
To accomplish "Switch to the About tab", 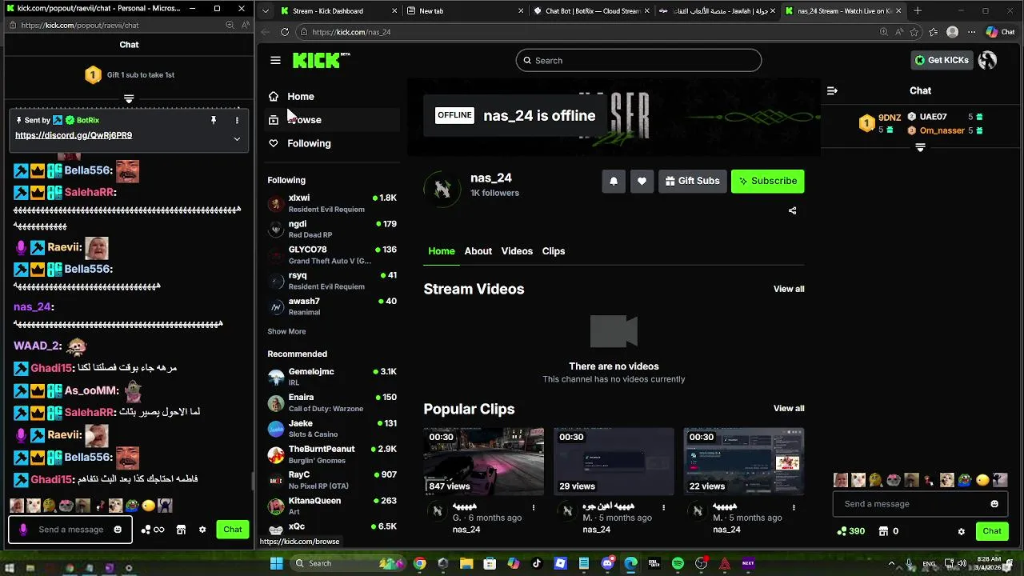I will pyautogui.click(x=478, y=251).
